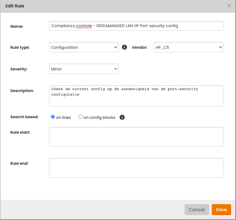This screenshot has height=220, width=236.
Task: Click the "Search based:" label
Action: tap(24, 117)
